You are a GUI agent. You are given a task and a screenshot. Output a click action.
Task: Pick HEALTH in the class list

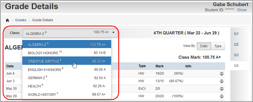(x=67, y=86)
